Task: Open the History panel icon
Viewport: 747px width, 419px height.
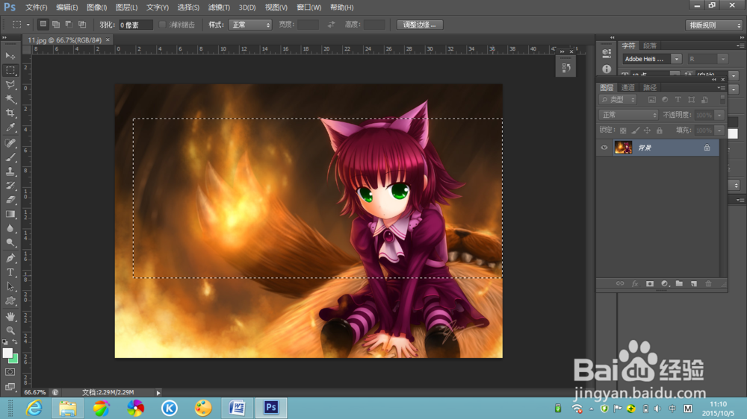Action: coord(566,68)
